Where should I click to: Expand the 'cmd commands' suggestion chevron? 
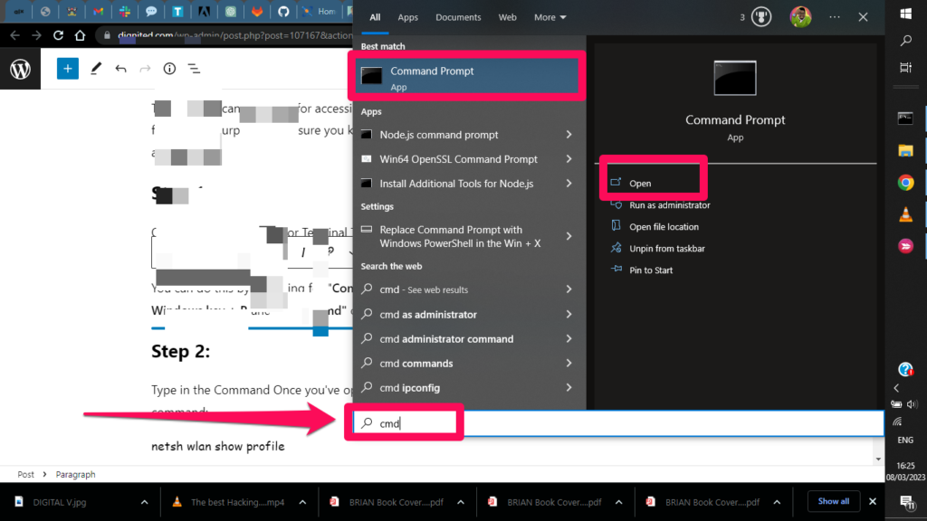click(569, 364)
